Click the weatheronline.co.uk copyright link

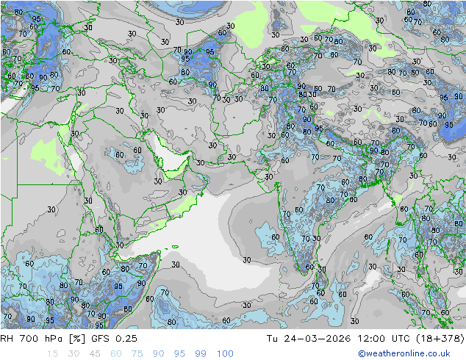(404, 353)
